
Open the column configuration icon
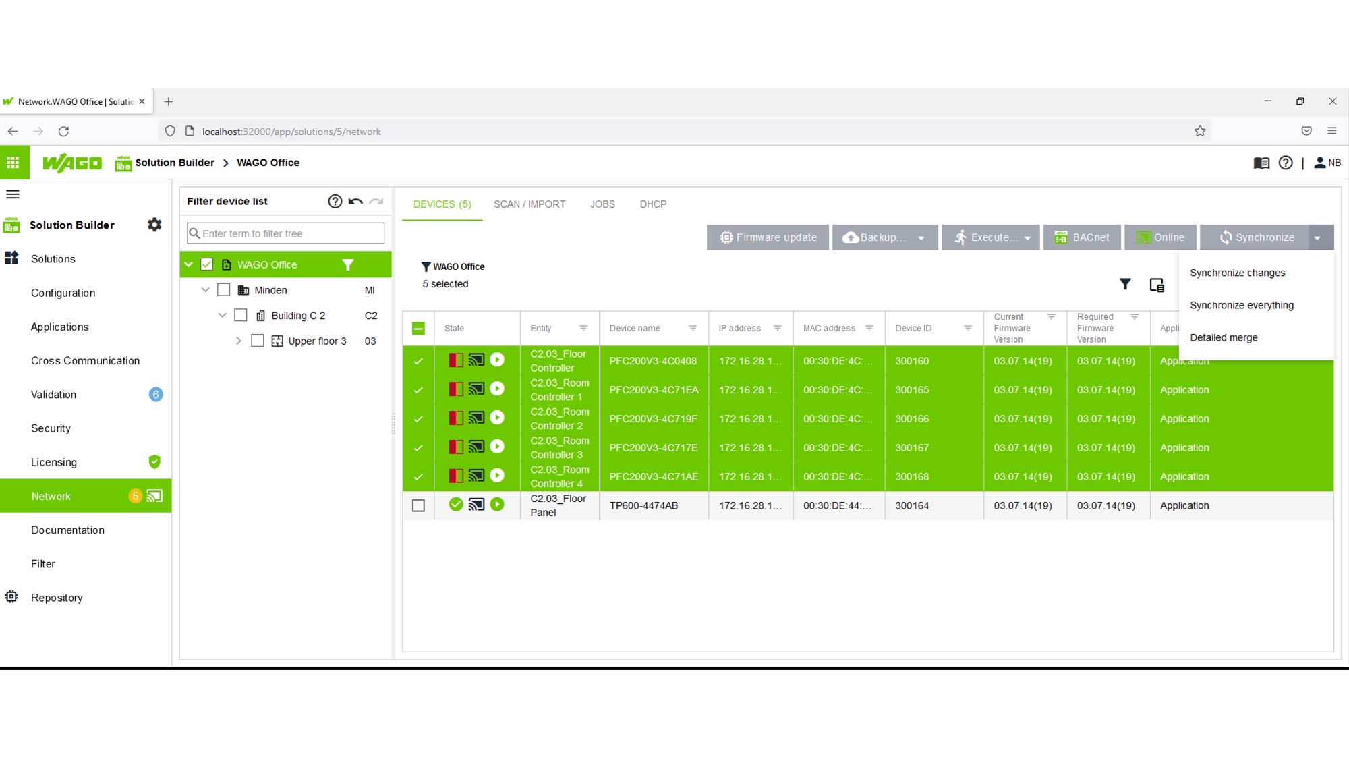coord(1157,285)
